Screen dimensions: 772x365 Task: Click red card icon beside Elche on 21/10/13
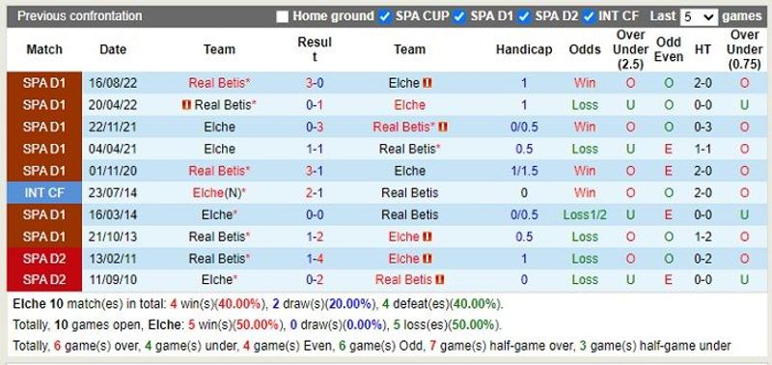coord(427,237)
